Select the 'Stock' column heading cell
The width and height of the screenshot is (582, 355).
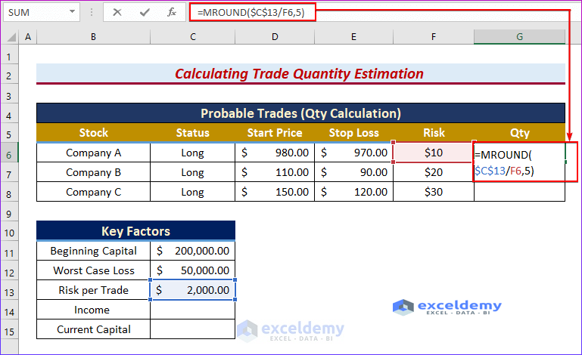tap(94, 133)
